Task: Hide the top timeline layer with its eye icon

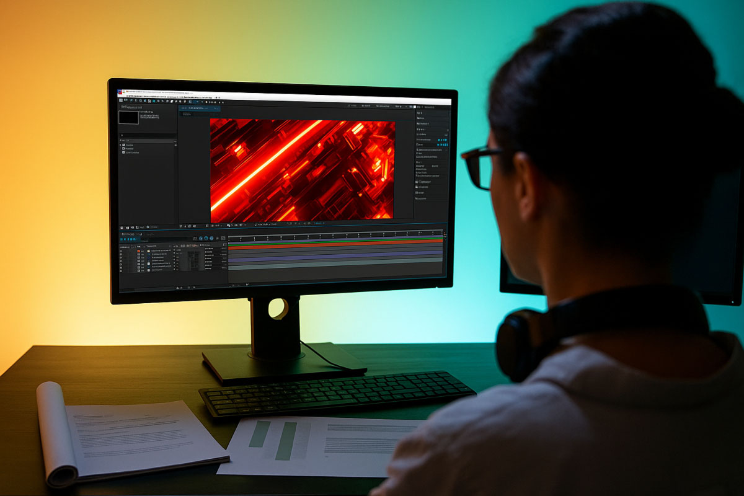Action: click(120, 250)
